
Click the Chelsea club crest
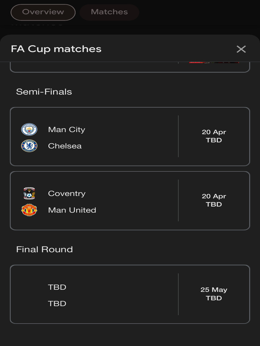[x=29, y=146]
